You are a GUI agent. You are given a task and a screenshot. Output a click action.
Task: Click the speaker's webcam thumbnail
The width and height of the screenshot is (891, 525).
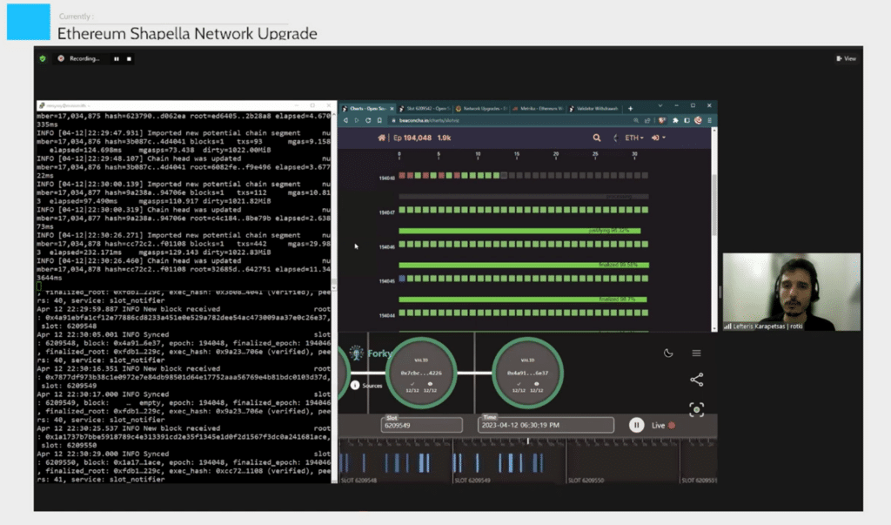point(792,292)
